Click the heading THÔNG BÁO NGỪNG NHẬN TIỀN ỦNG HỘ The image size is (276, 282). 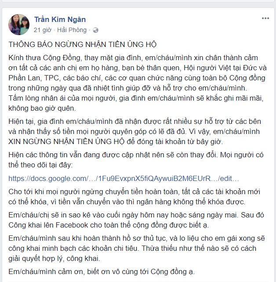click(x=82, y=44)
